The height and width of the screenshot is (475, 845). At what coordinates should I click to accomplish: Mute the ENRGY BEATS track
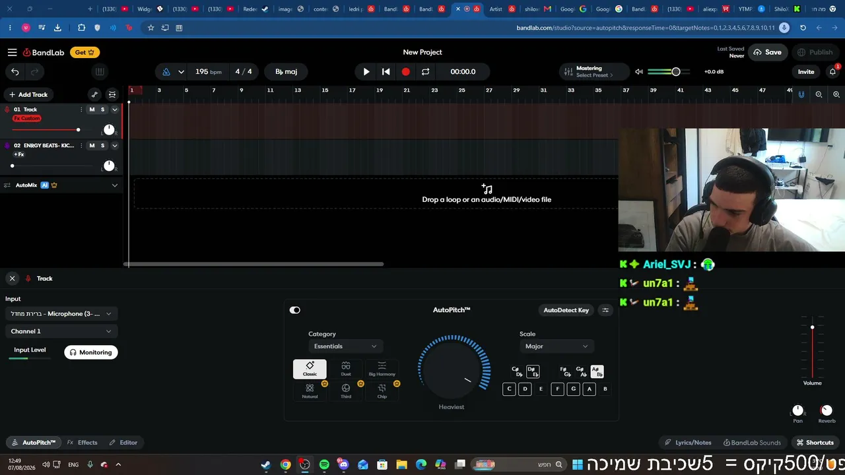coord(92,145)
